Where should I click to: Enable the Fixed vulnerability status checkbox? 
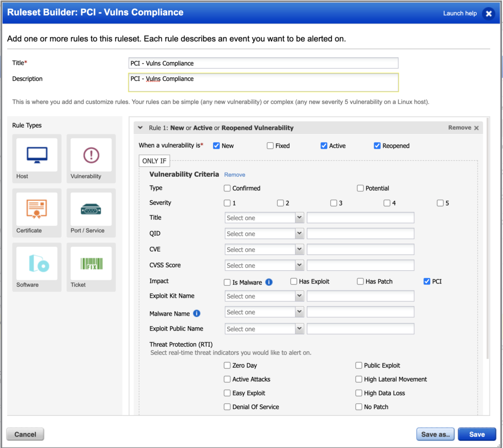click(270, 146)
